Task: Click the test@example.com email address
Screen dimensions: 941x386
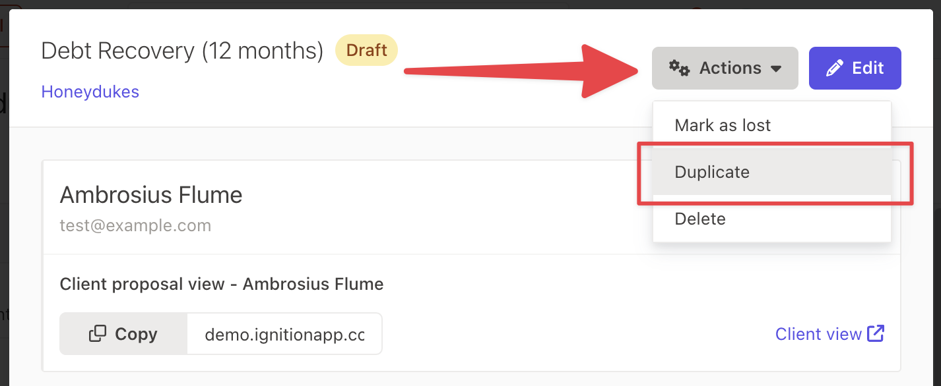Action: [135, 226]
